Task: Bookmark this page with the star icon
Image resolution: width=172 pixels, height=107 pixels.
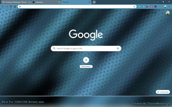Action: click(x=134, y=6)
